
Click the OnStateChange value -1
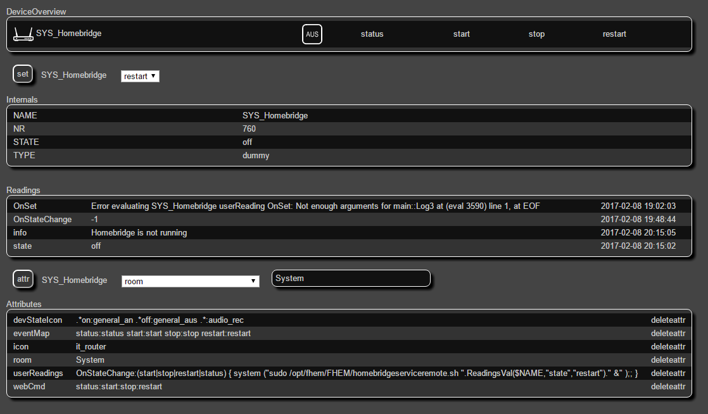pos(94,220)
